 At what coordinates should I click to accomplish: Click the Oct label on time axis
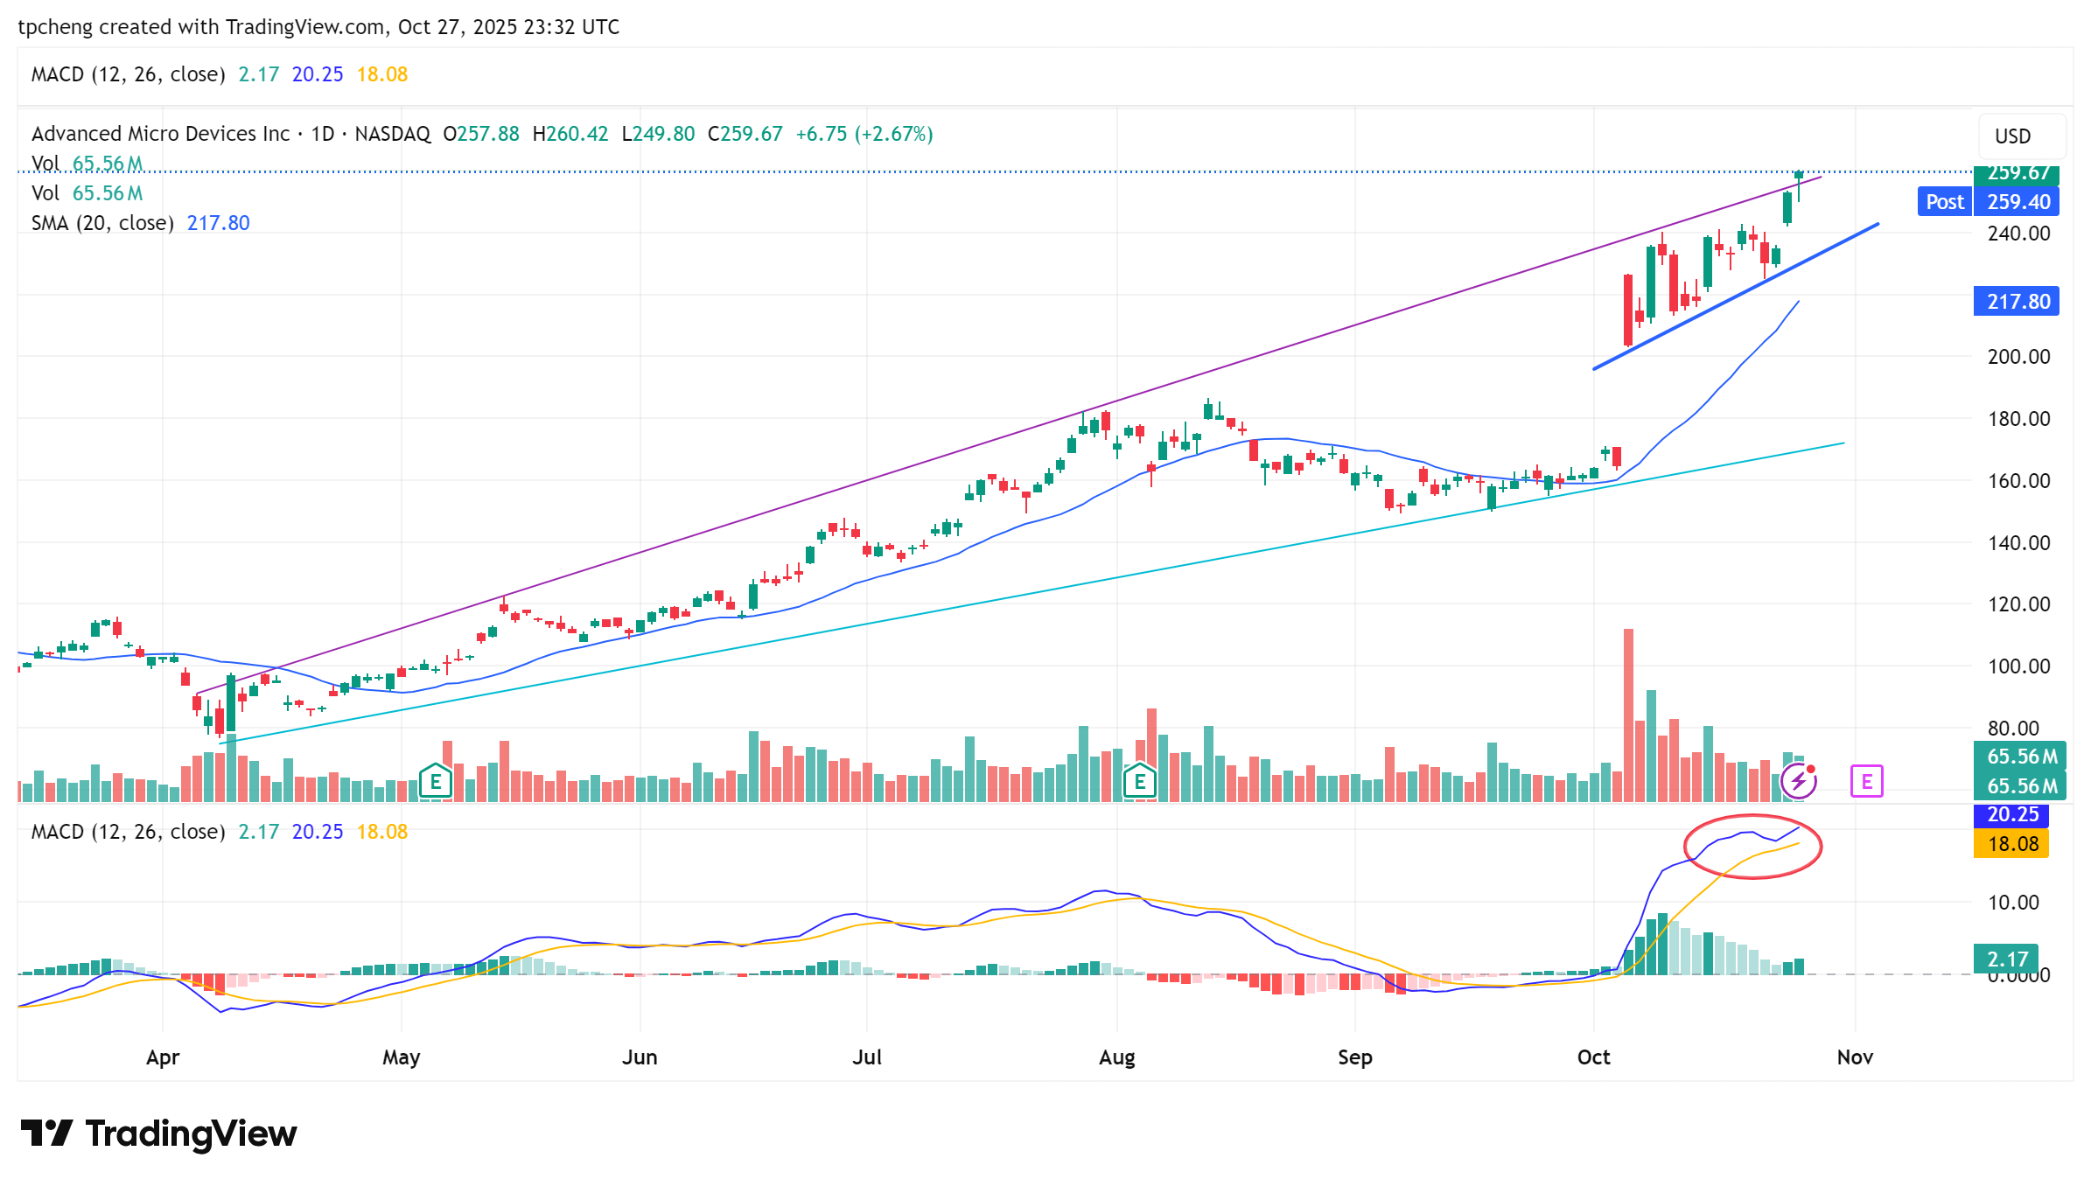1593,1057
